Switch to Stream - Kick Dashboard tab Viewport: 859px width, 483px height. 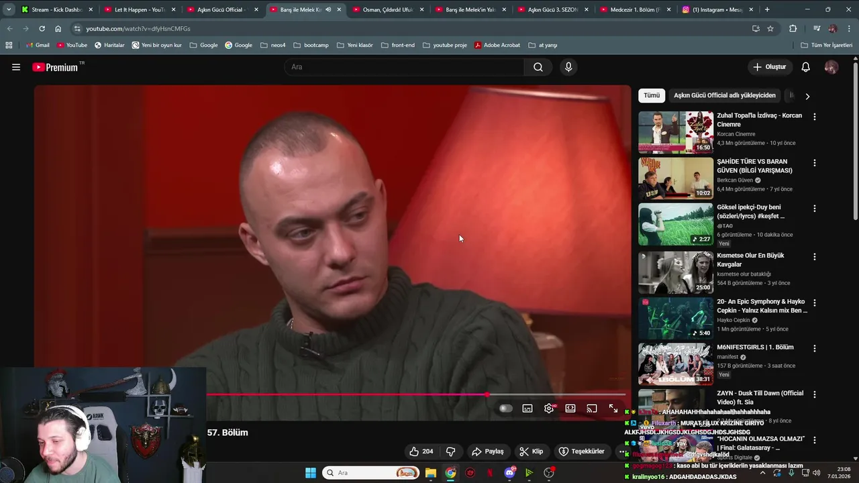click(56, 9)
